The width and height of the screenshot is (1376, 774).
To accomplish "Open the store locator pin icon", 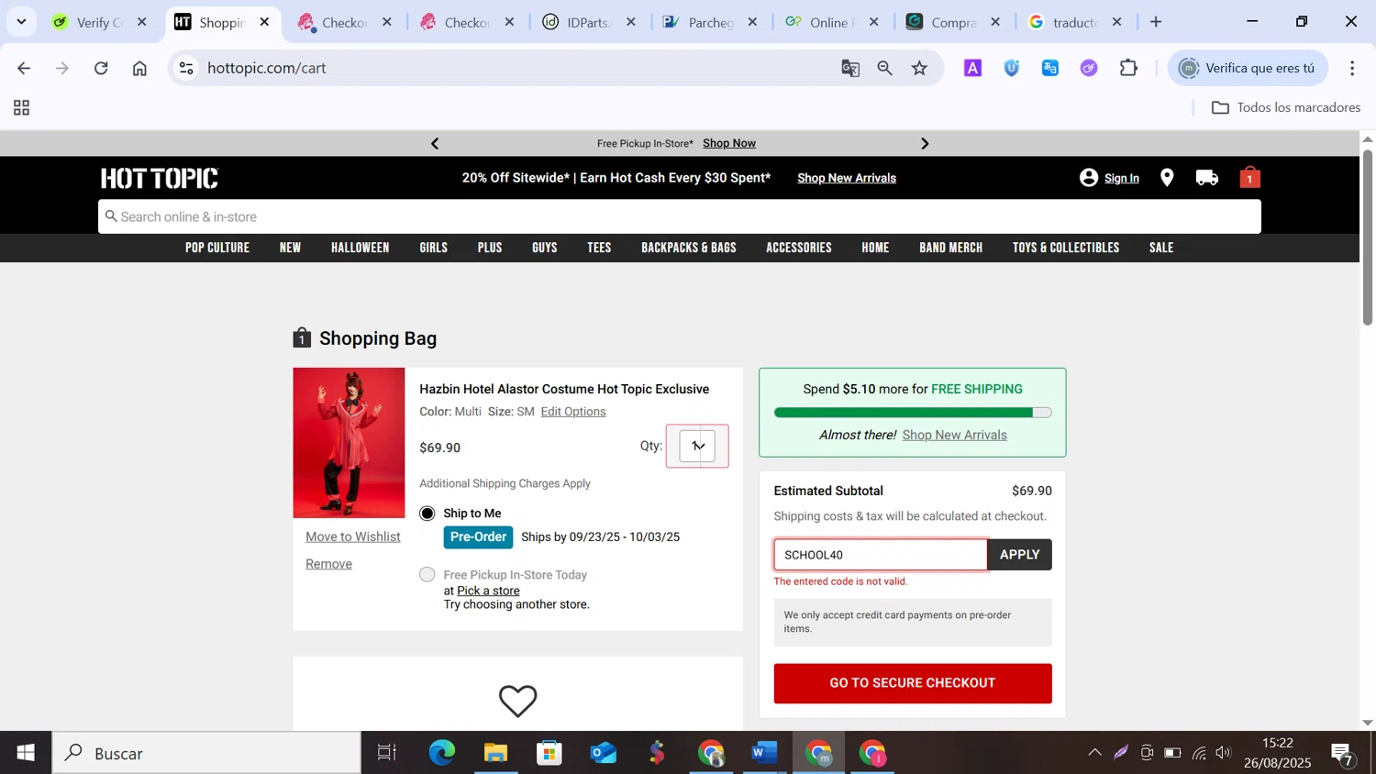I will click(1167, 178).
